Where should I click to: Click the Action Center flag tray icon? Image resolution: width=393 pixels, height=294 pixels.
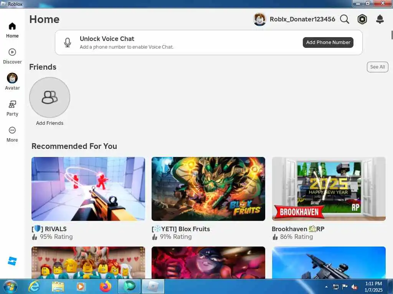[x=345, y=287]
